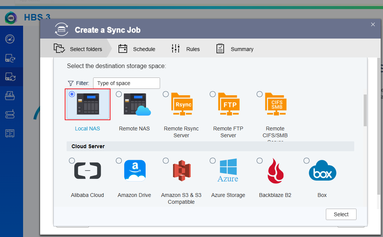383x237 pixels.
Task: Click the Azure Storage label
Action: tap(228, 195)
